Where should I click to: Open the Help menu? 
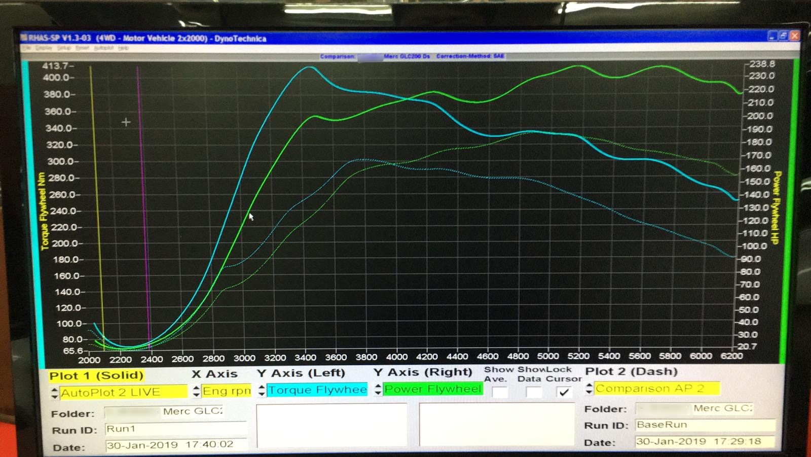123,48
